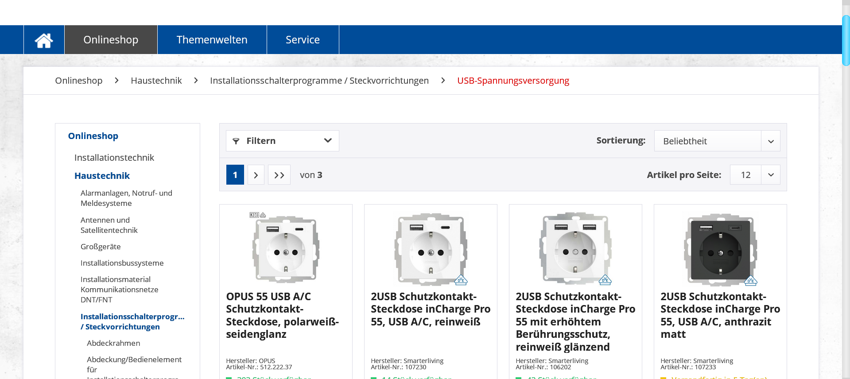Go to next page arrow
Screen dimensions: 850x379
[256, 175]
